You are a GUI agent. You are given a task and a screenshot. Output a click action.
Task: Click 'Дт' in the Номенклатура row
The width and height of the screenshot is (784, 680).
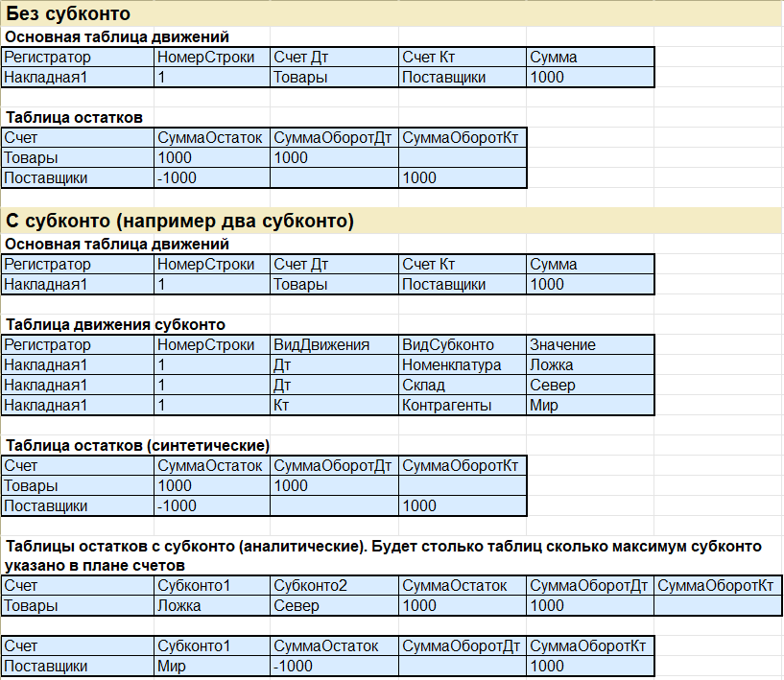click(334, 365)
